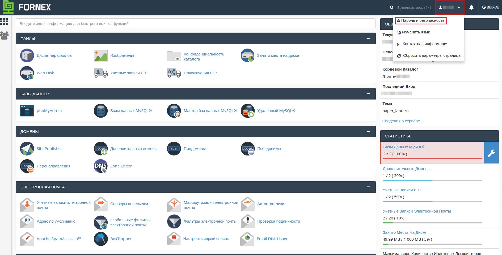The height and width of the screenshot is (255, 502).
Task: Choose 'Изменить язык' from user menu
Action: [x=413, y=32]
